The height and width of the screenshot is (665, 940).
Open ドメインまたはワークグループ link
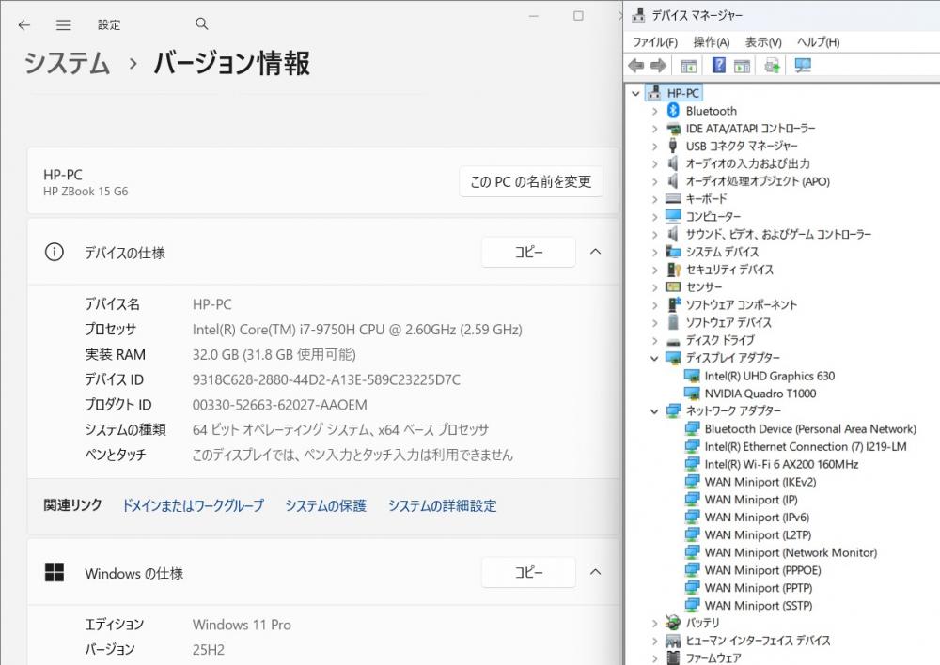point(193,505)
